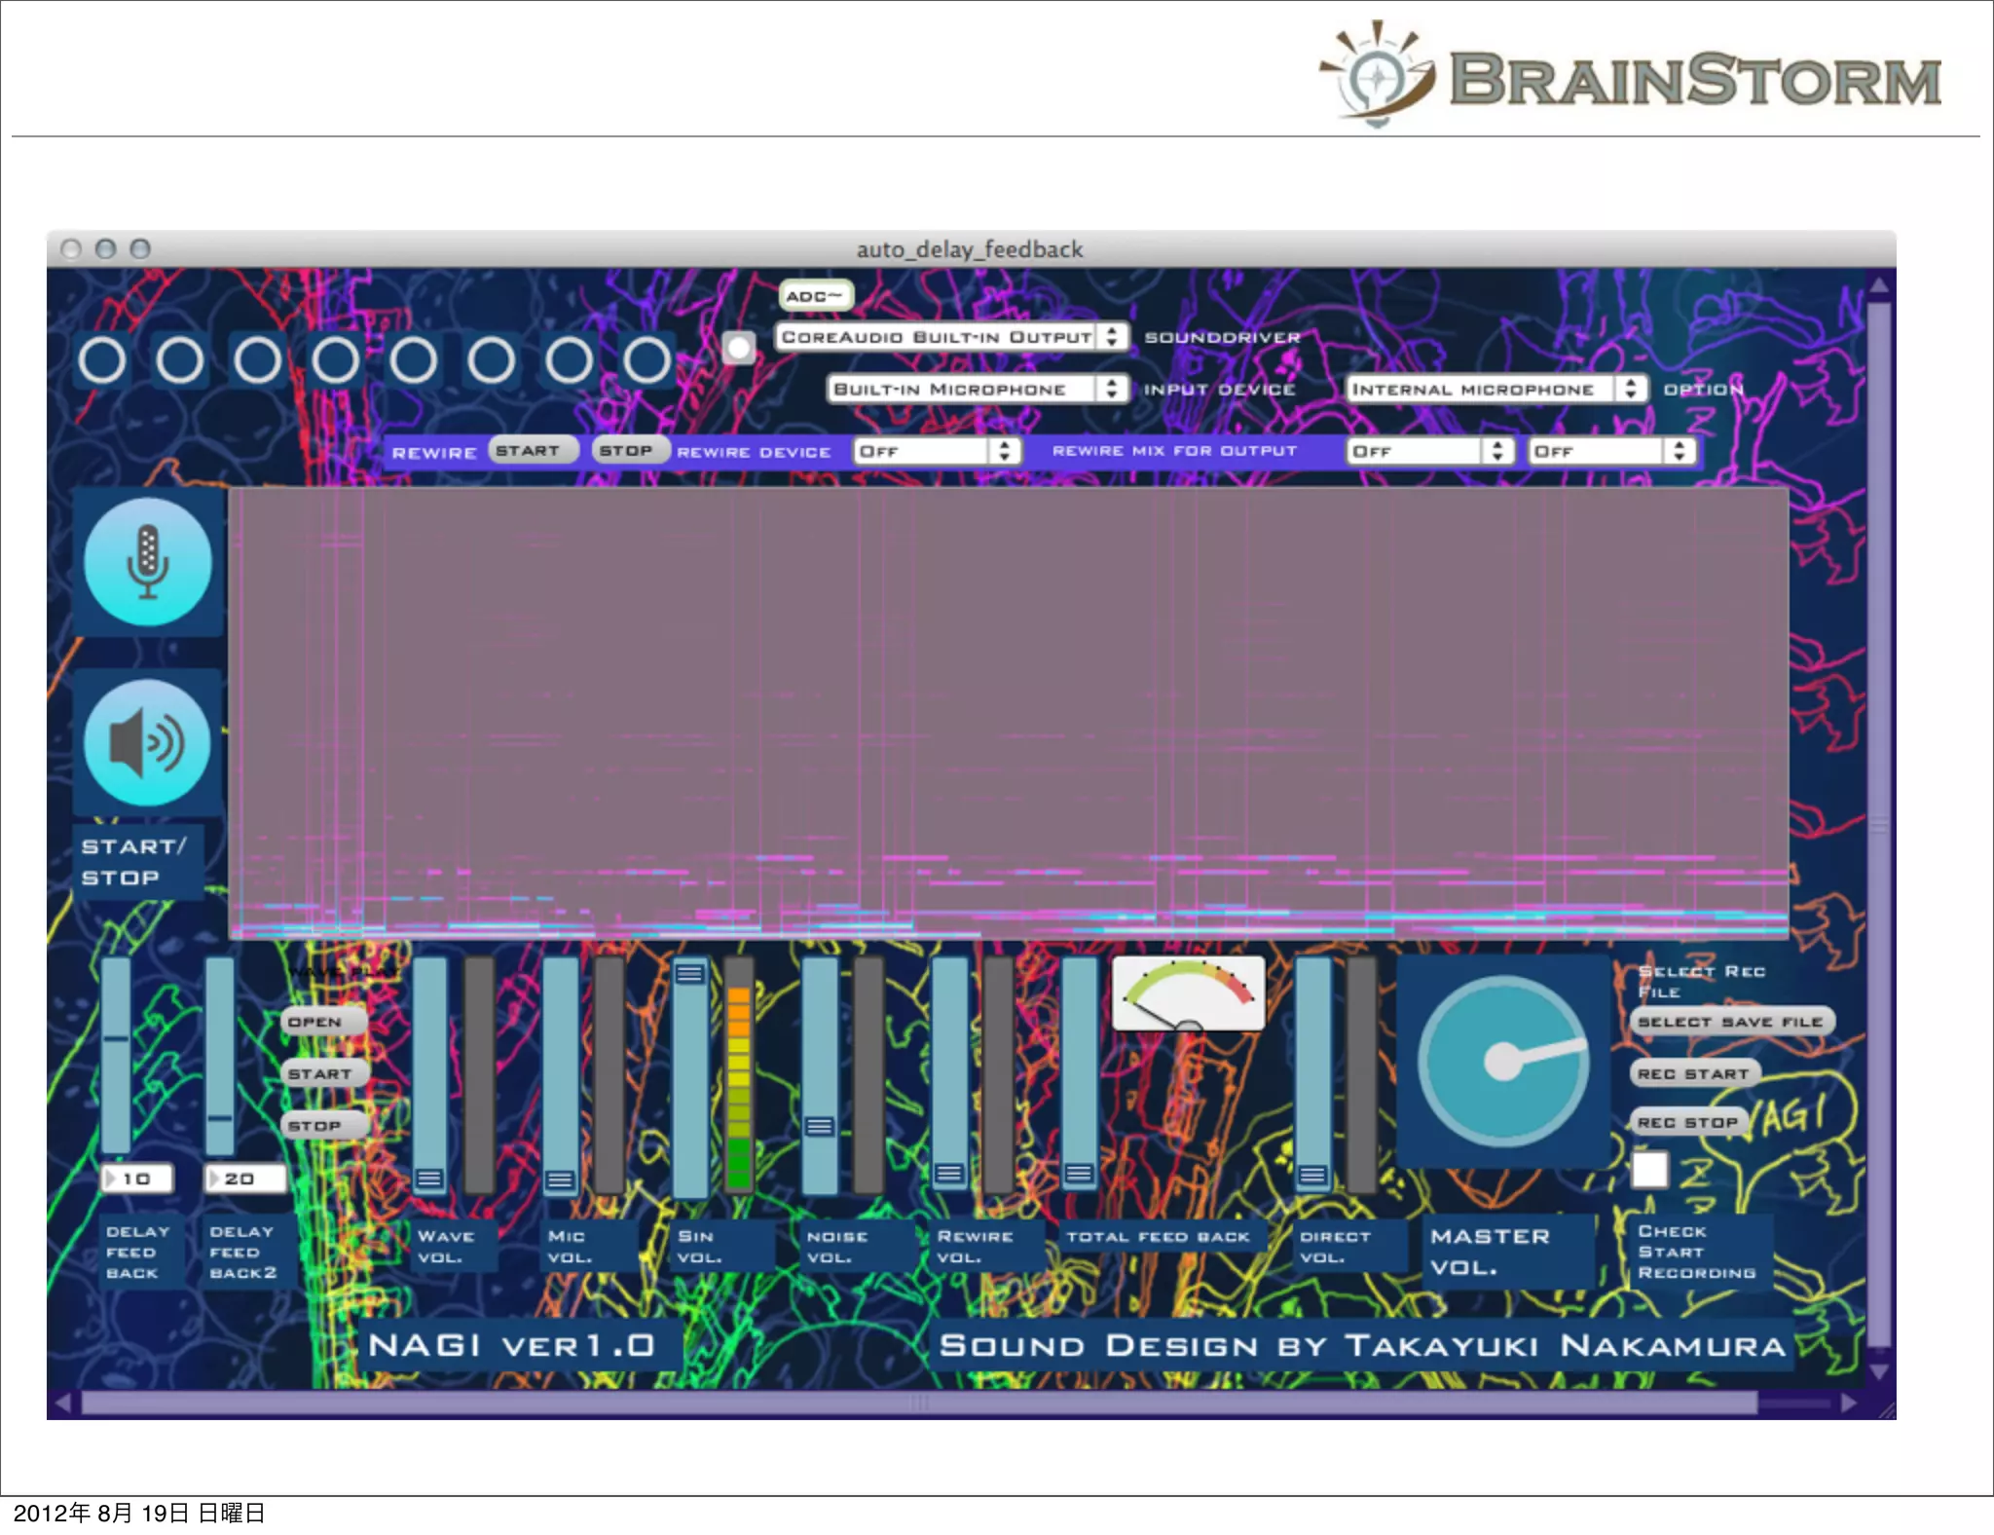Viewport: 1994px width, 1535px height.
Task: Click the ADC~ object box
Action: point(815,296)
